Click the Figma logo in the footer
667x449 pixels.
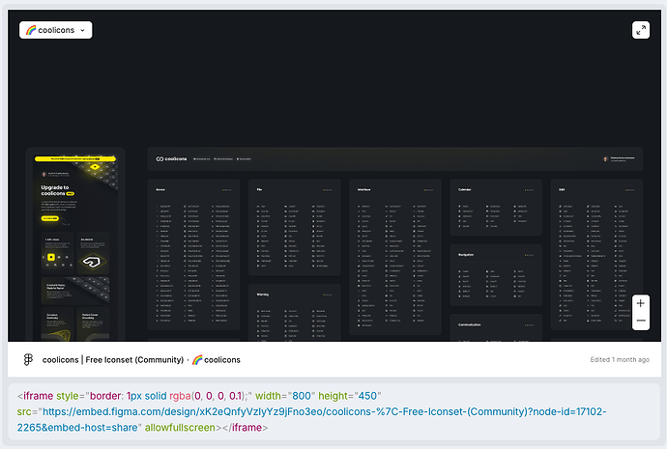click(x=28, y=360)
